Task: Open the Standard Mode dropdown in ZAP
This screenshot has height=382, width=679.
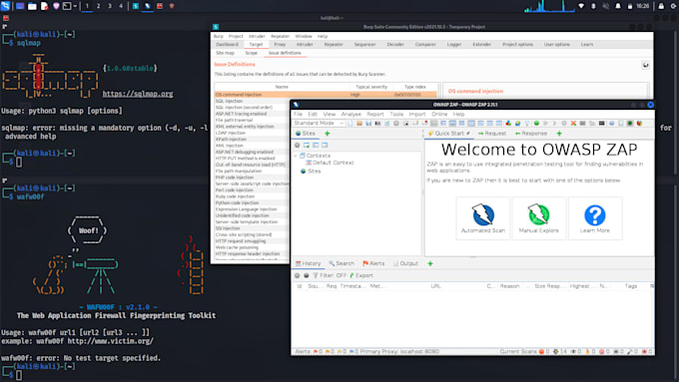Action: click(319, 124)
